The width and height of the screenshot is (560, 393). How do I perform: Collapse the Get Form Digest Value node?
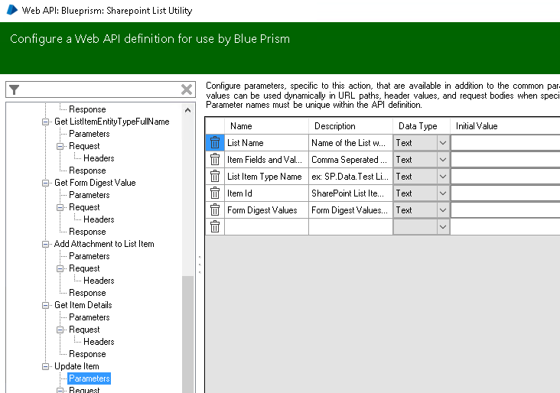(x=45, y=183)
